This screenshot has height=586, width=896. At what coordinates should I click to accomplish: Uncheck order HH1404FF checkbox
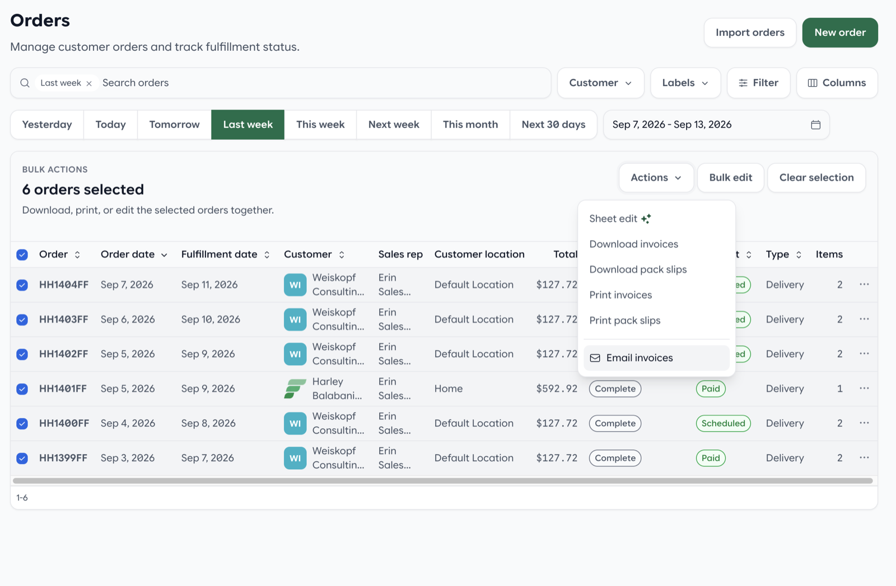(x=22, y=285)
